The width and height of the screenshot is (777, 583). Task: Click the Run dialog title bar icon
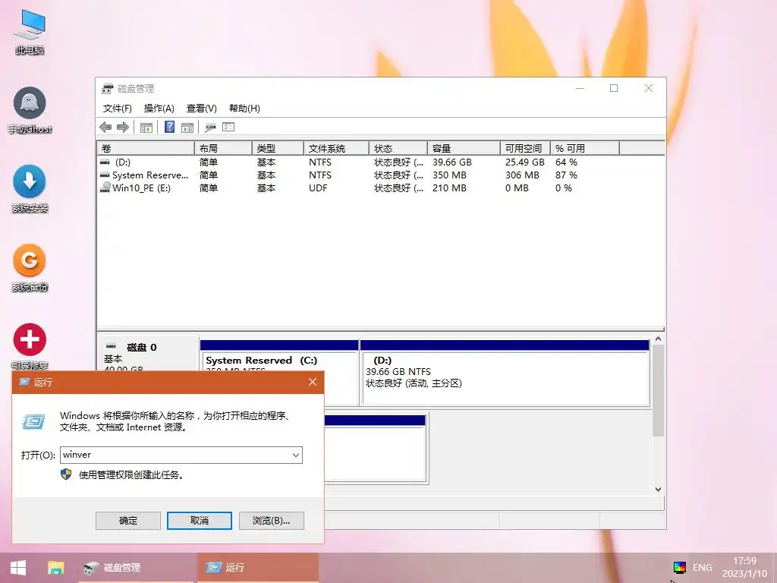24,382
